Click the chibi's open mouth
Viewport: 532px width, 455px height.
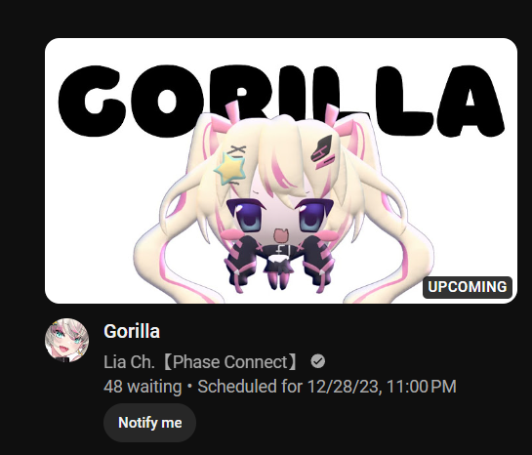click(x=280, y=235)
